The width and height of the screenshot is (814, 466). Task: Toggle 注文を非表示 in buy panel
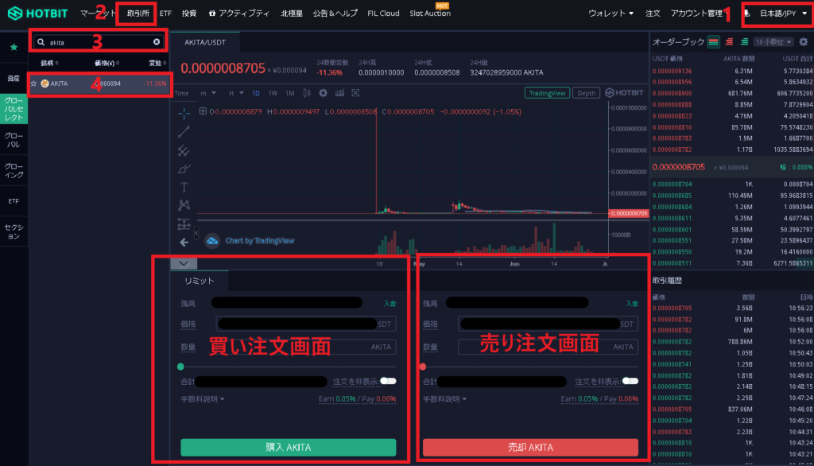click(x=388, y=382)
